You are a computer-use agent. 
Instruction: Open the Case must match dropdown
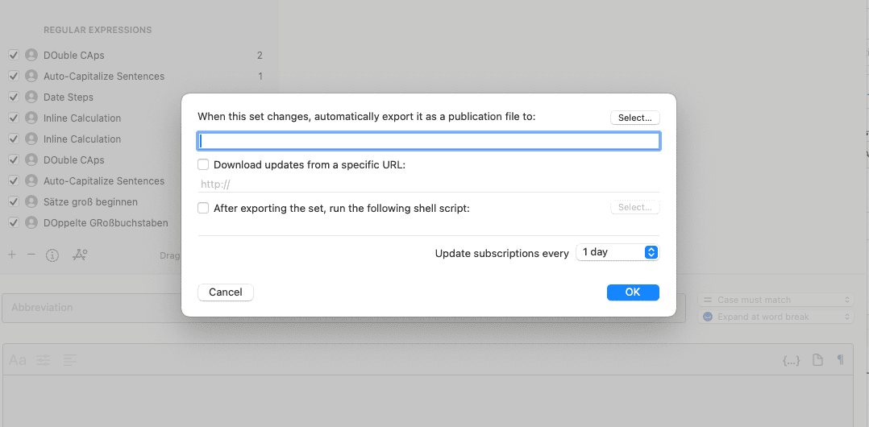[775, 300]
